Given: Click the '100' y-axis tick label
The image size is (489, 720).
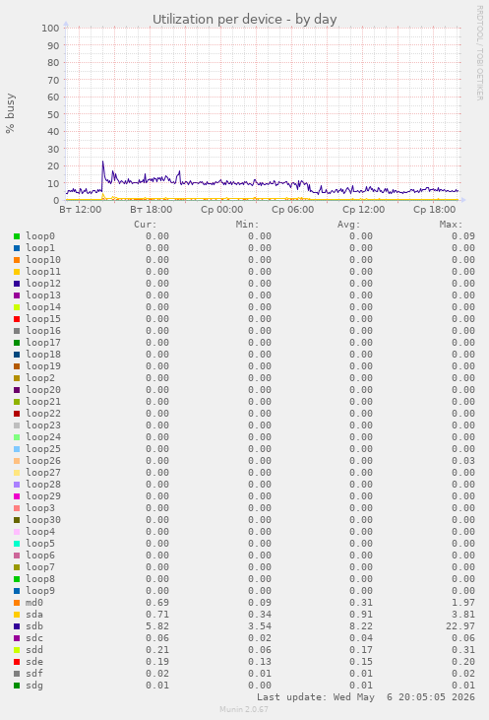Looking at the screenshot, I should [x=50, y=28].
